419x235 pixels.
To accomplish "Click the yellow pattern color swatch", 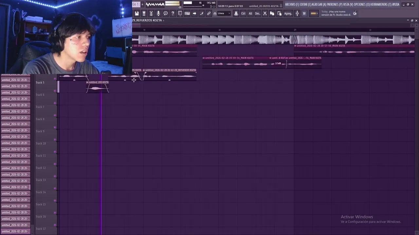I will pos(314,13).
